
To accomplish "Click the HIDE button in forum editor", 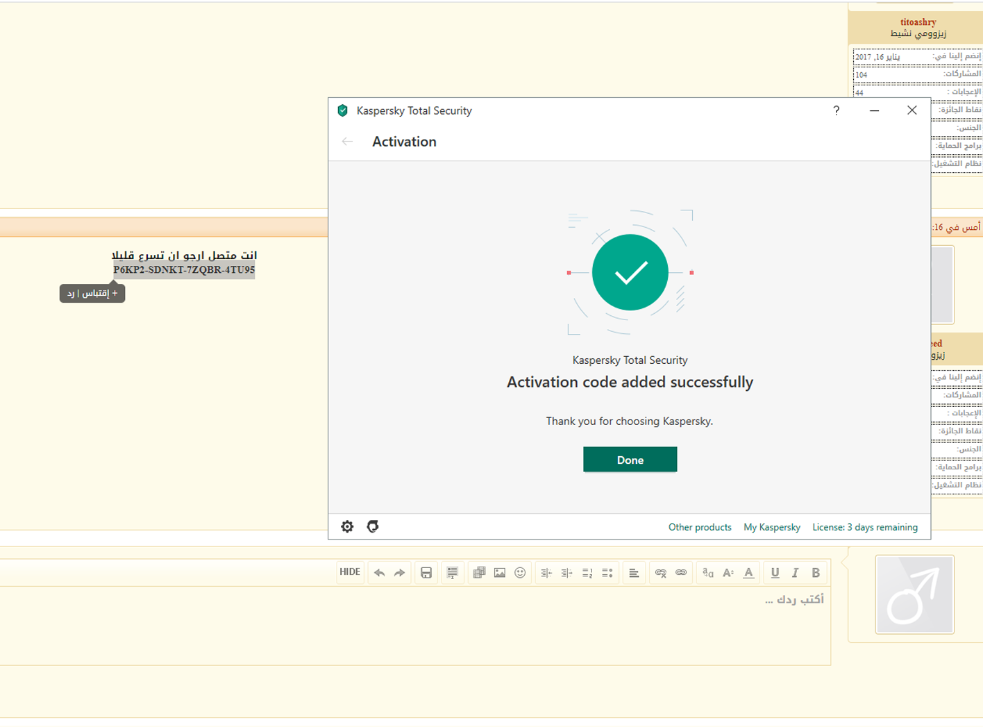I will (350, 572).
